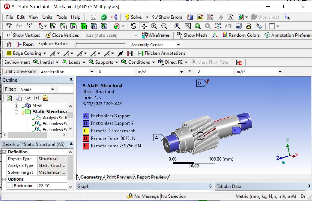Click the Reset explode button
Image resolution: width=312 pixels, height=201 pixels.
pos(25,44)
